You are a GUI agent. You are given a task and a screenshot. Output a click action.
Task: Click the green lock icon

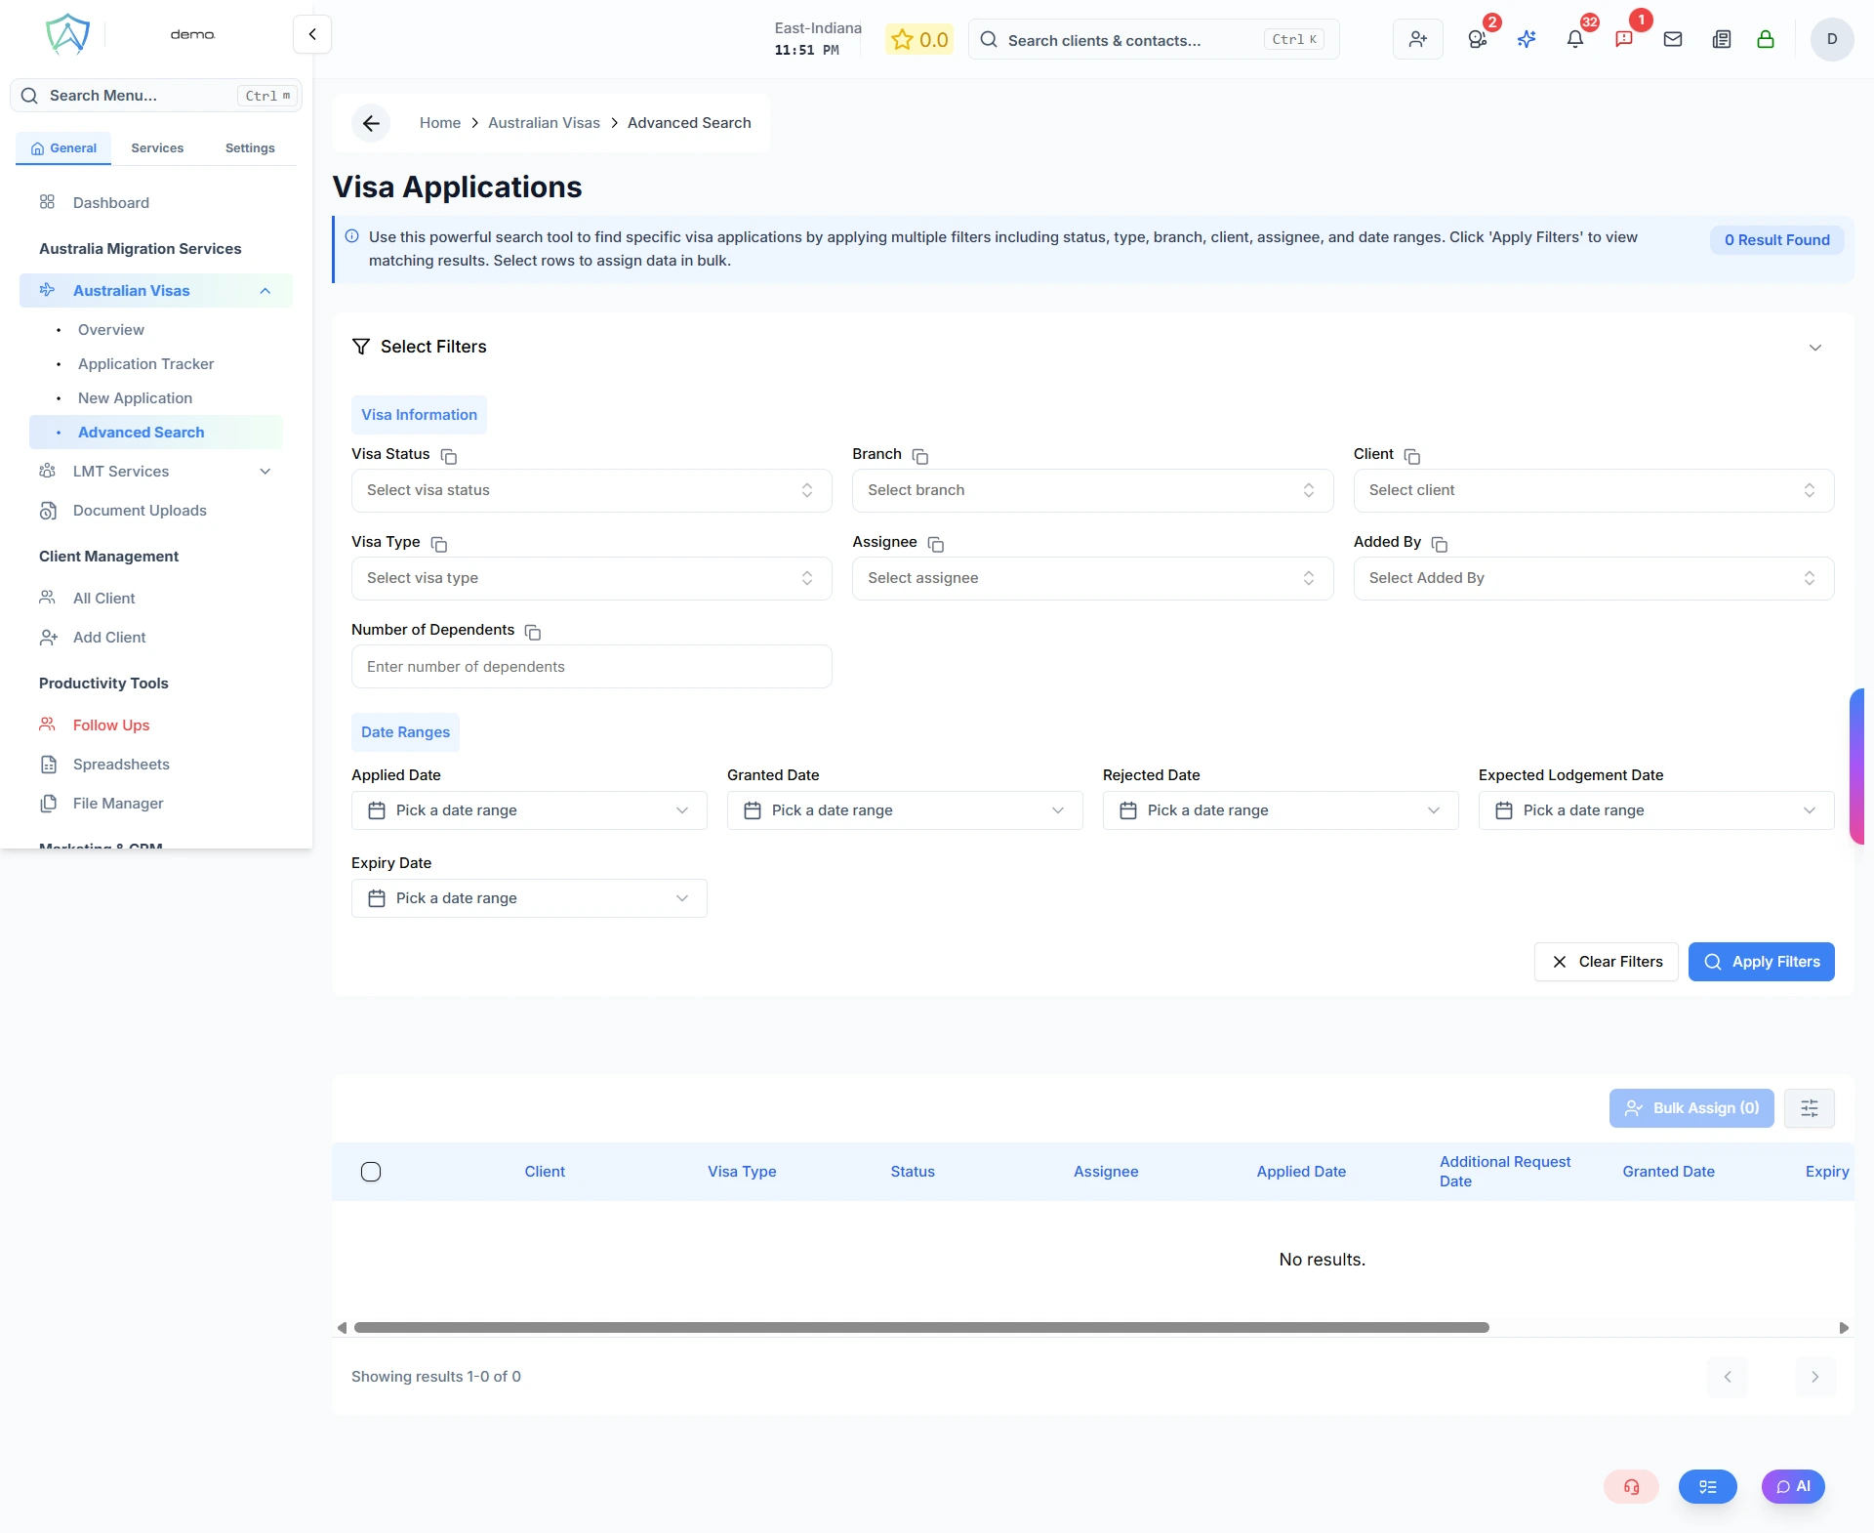coord(1766,39)
